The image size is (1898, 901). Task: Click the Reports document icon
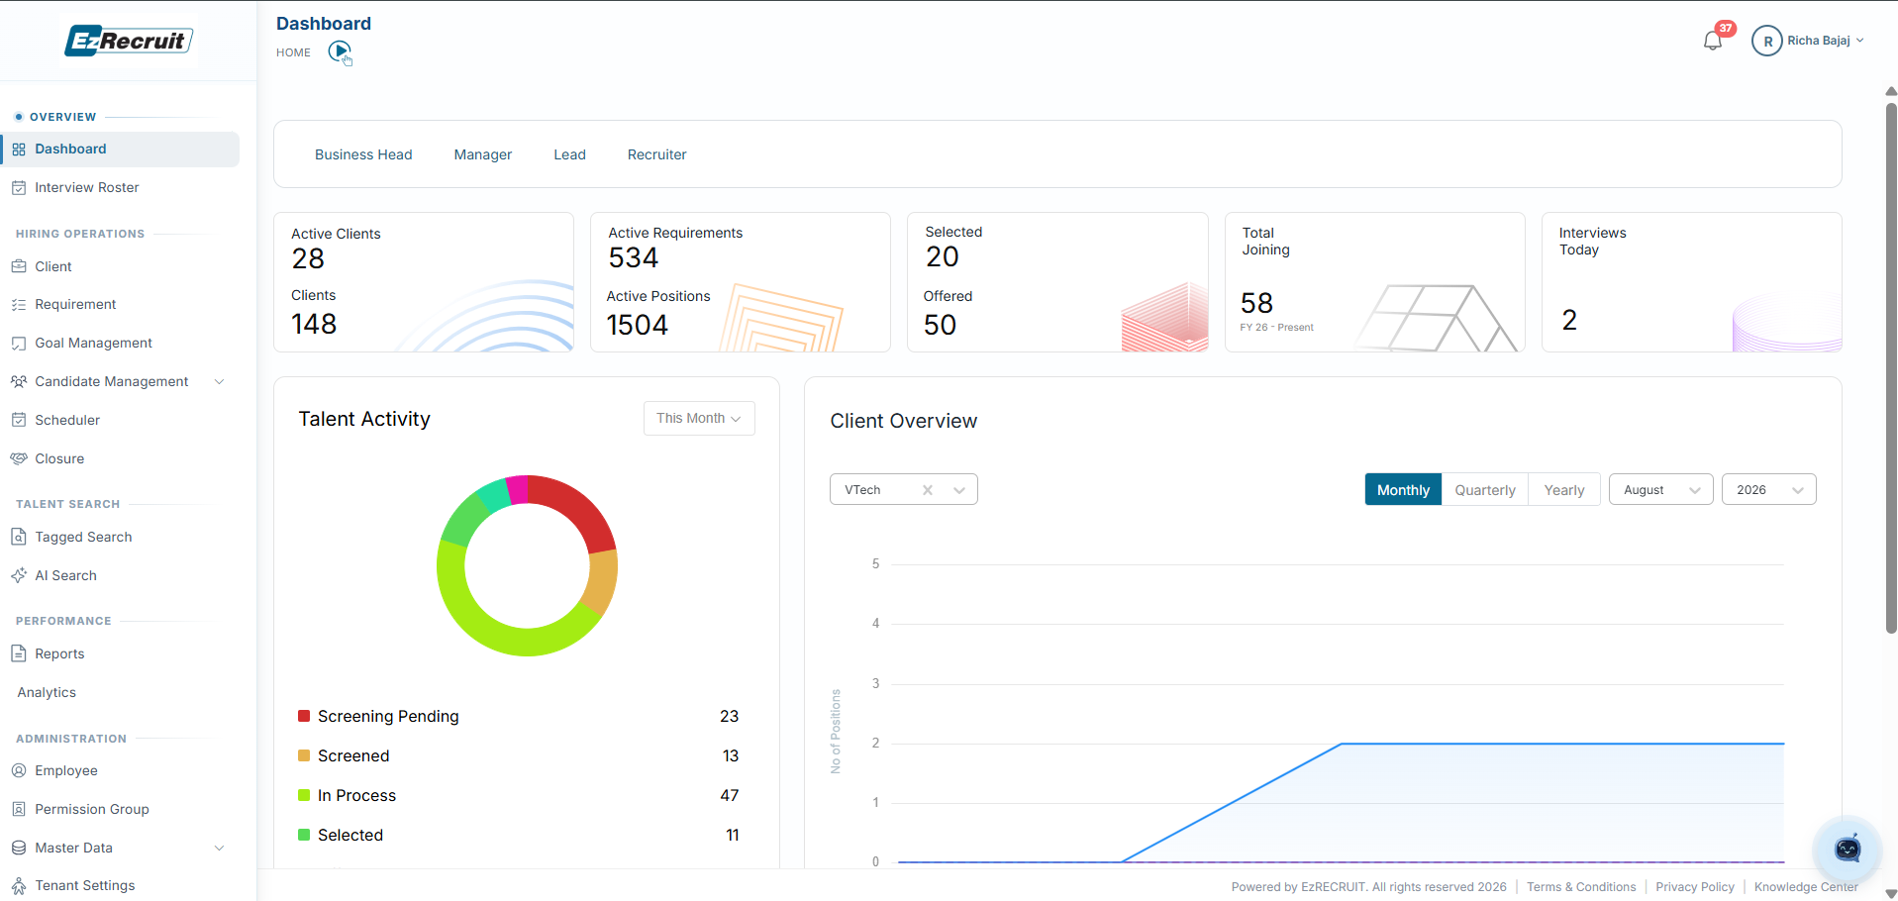pyautogui.click(x=19, y=653)
